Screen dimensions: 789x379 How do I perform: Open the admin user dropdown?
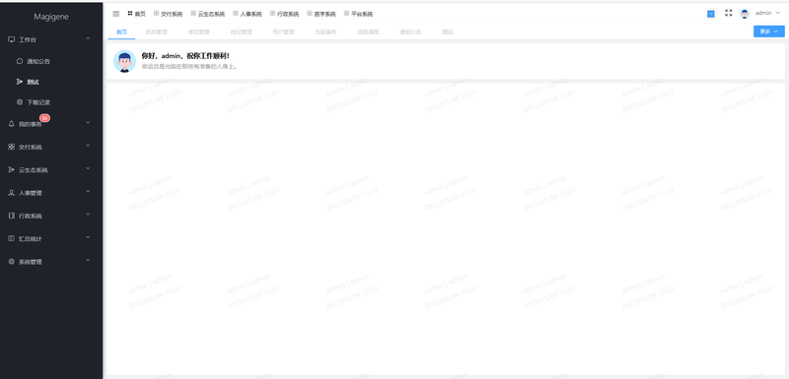pyautogui.click(x=767, y=13)
